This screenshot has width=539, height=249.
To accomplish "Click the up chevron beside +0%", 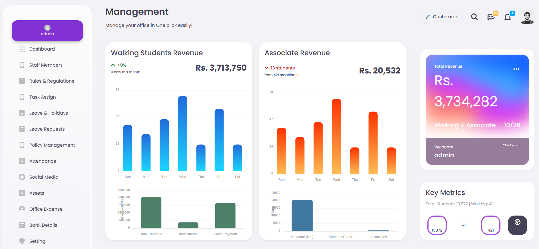I will point(113,65).
